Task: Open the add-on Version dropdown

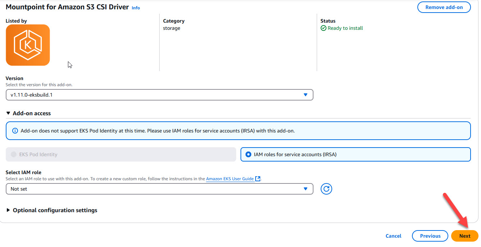Action: coord(159,95)
